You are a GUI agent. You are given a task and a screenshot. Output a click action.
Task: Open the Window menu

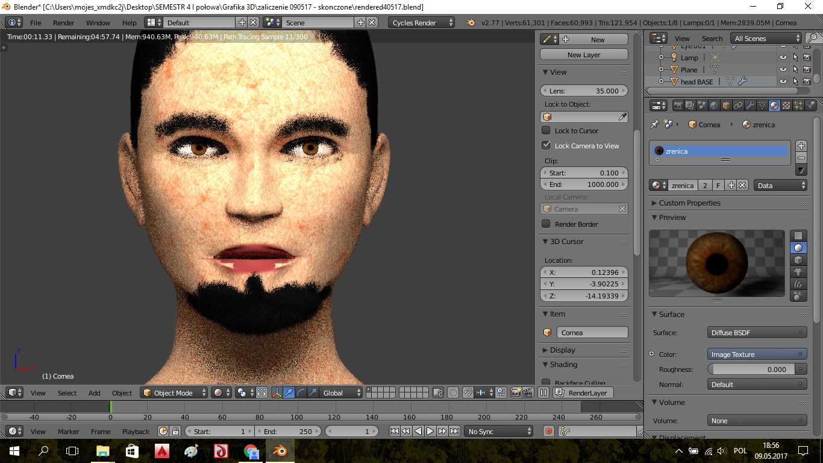(x=98, y=22)
